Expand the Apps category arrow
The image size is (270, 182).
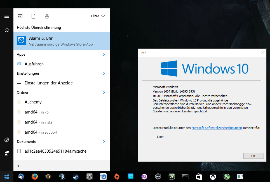[x=104, y=54]
